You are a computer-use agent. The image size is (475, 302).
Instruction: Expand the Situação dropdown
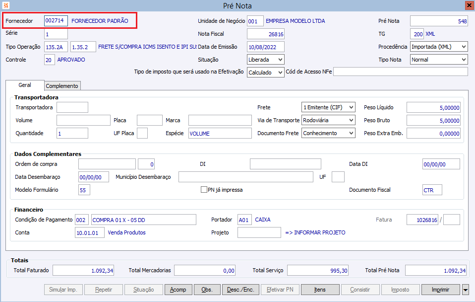click(x=265, y=60)
